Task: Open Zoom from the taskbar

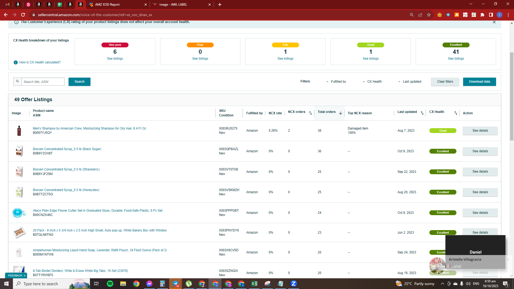Action: pyautogui.click(x=294, y=284)
